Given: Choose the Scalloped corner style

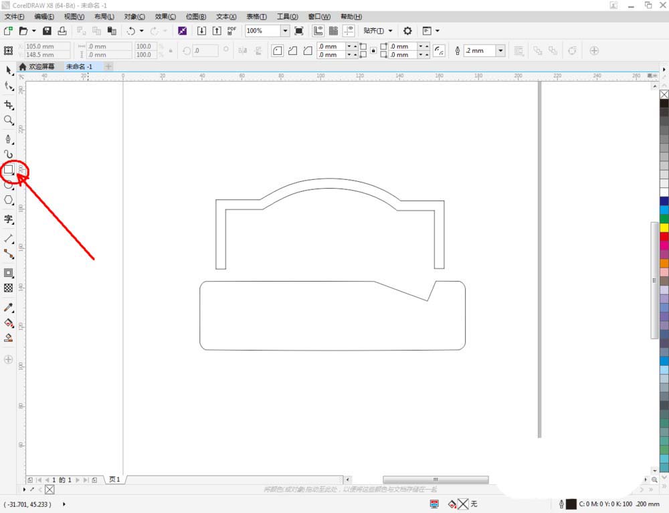Looking at the screenshot, I should (293, 51).
